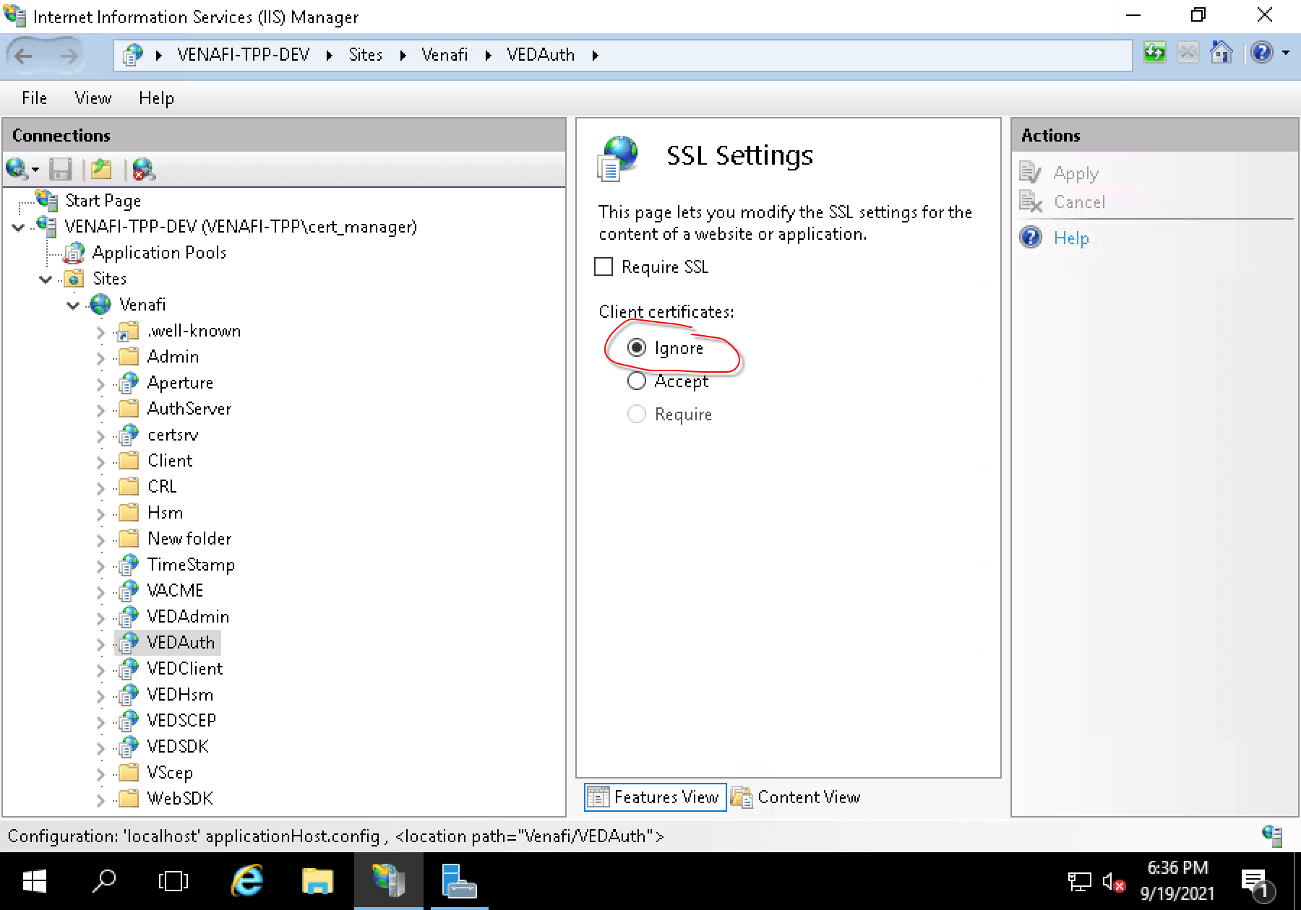The height and width of the screenshot is (910, 1301).
Task: Click the status bar server icon bottom right
Action: pos(1272,836)
